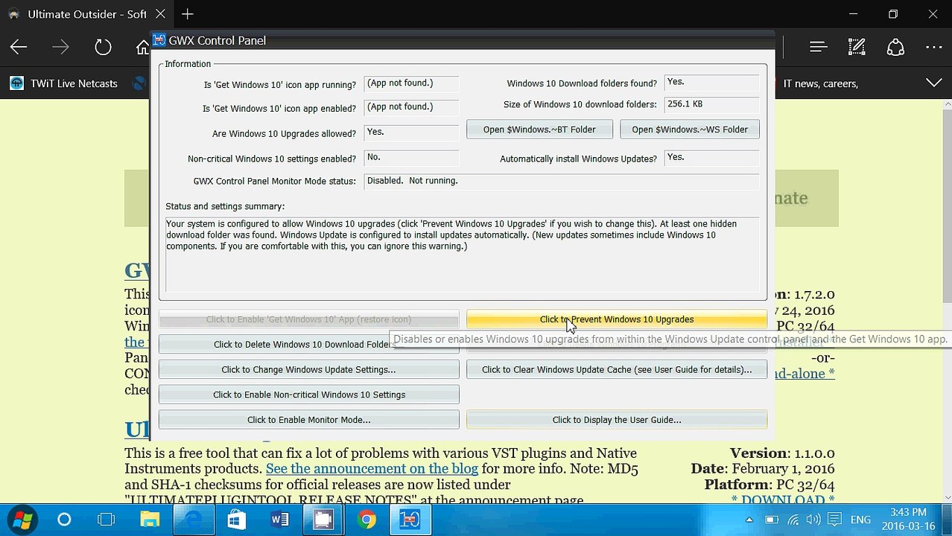The height and width of the screenshot is (536, 952).
Task: Open 'See the announcement on the blog' link
Action: (372, 469)
